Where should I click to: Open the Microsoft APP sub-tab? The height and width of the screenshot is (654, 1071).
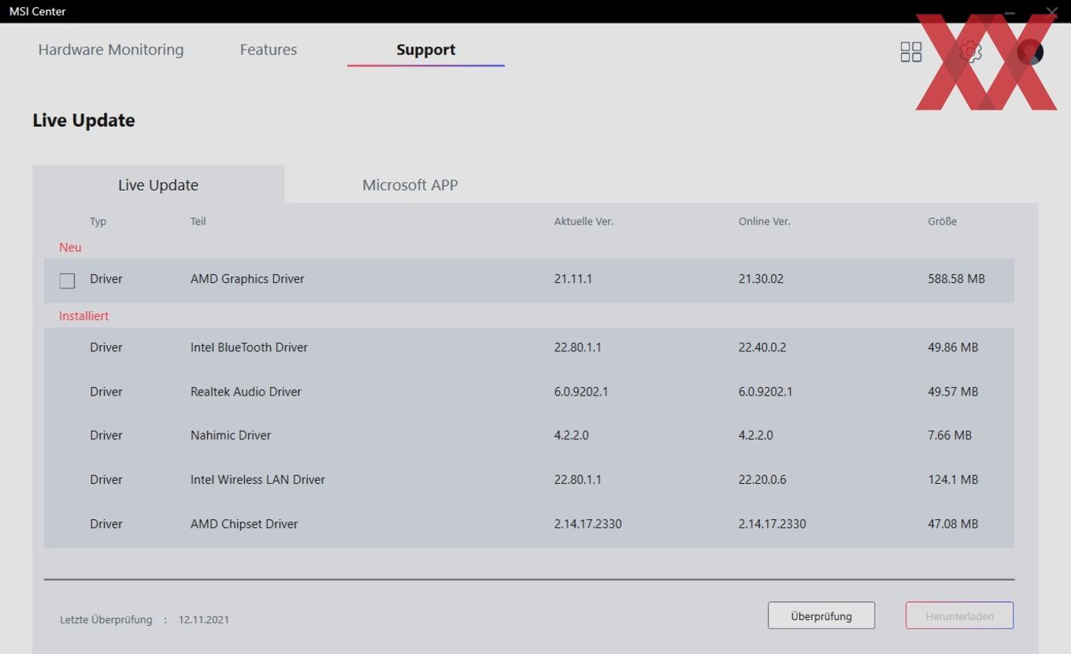pos(410,185)
